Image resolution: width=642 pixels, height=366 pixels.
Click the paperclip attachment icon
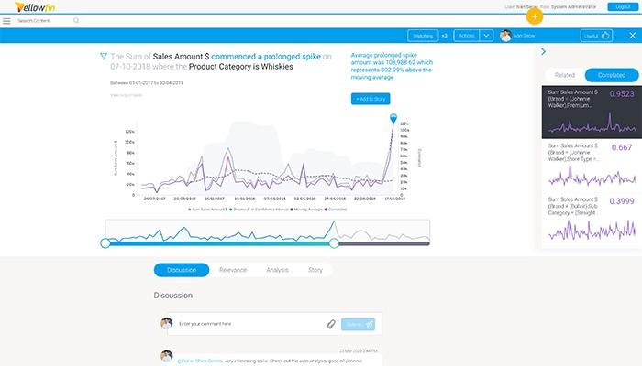click(x=331, y=324)
